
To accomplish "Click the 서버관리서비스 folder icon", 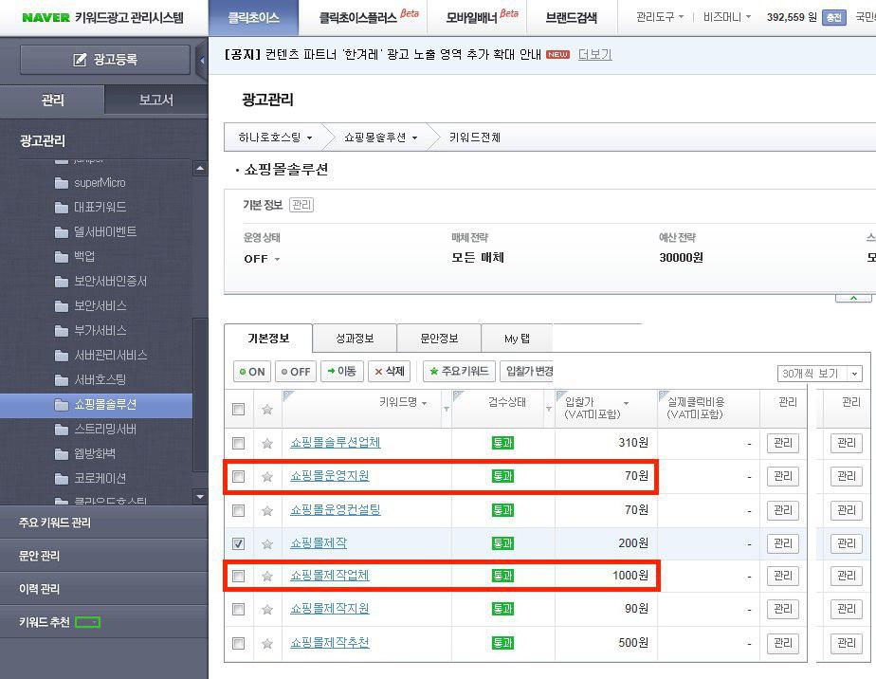I will (x=62, y=356).
